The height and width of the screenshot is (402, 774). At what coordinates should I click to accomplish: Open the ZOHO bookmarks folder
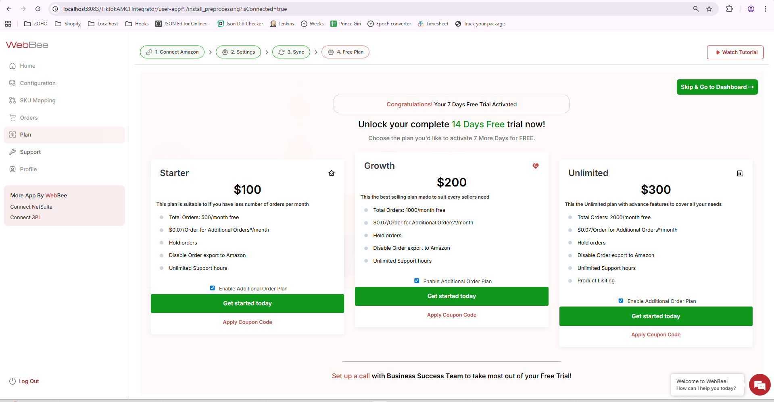pyautogui.click(x=36, y=24)
